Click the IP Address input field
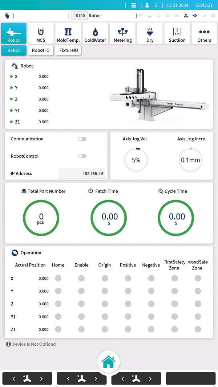Screen dimensions: 218x387 click(82, 174)
